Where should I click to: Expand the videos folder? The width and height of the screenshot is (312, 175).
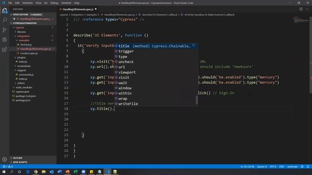(x=20, y=83)
